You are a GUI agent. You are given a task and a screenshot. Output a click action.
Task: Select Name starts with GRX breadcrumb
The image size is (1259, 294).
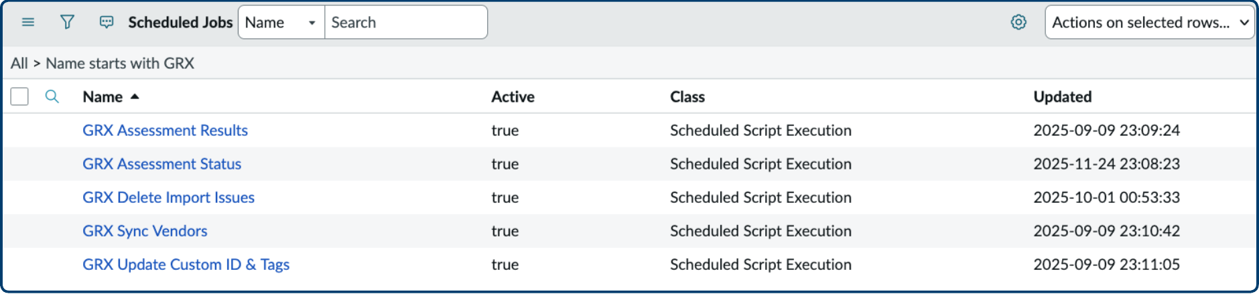(x=120, y=63)
